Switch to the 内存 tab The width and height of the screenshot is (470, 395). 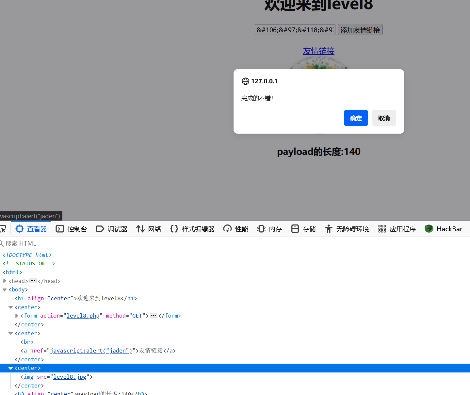click(269, 229)
